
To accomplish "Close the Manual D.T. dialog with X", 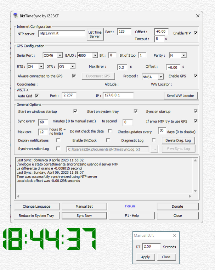I will point(174,236).
